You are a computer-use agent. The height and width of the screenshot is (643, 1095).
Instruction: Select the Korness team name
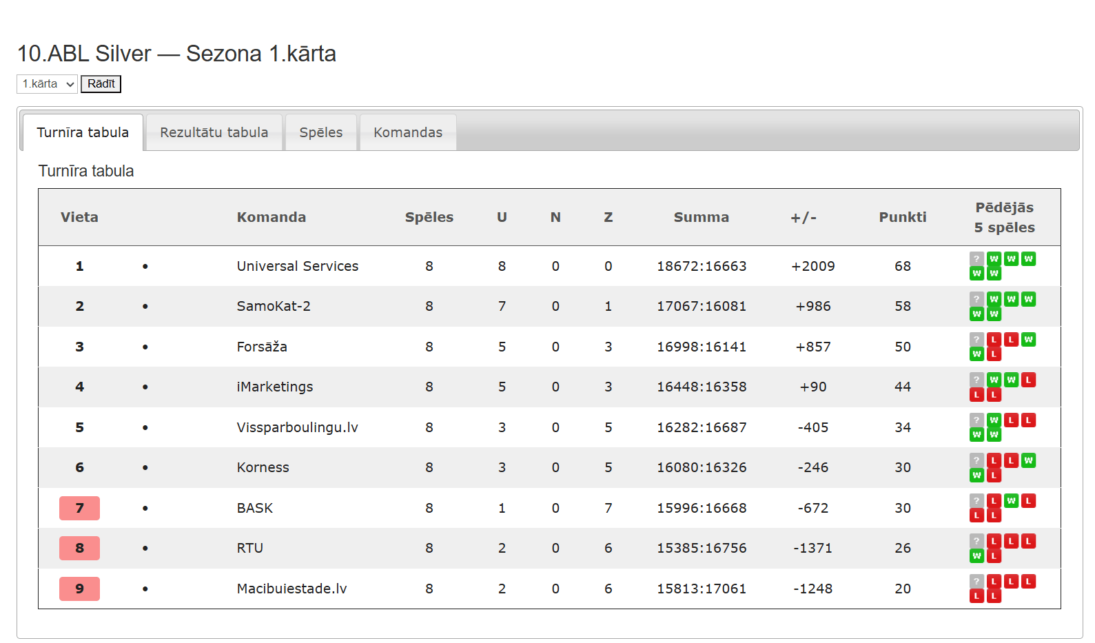pyautogui.click(x=263, y=467)
